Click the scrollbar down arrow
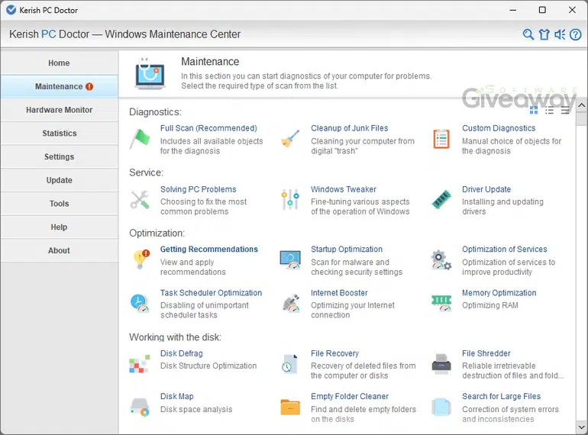 pos(582,427)
